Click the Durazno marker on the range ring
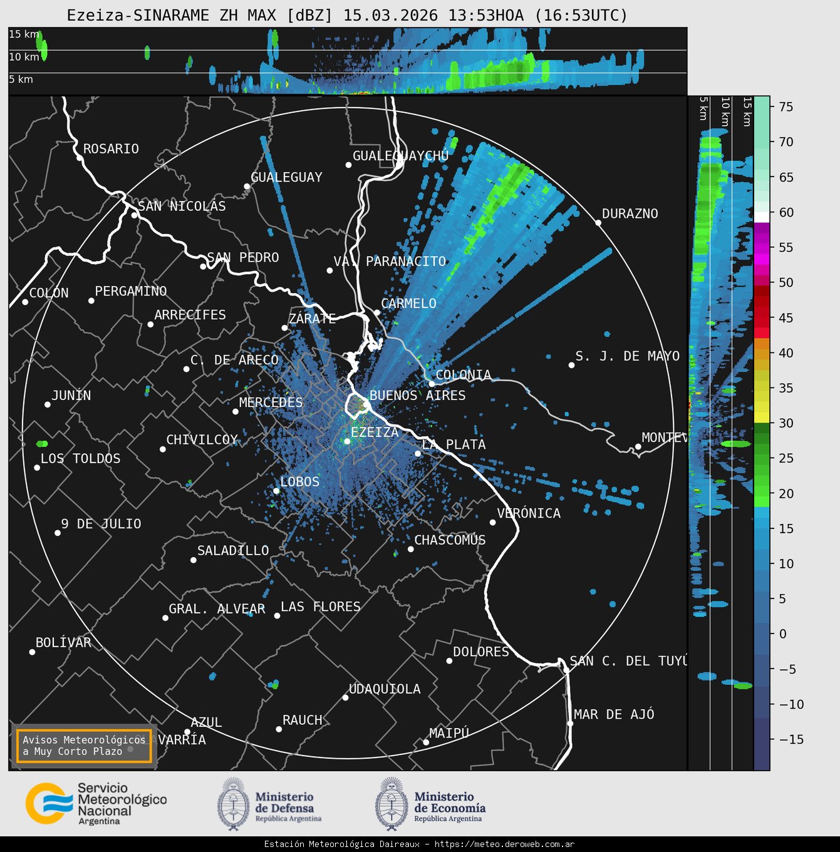This screenshot has width=840, height=852. click(x=598, y=222)
